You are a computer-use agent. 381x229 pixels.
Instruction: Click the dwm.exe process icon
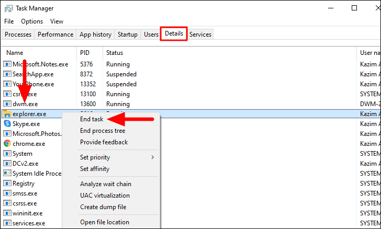(7, 104)
